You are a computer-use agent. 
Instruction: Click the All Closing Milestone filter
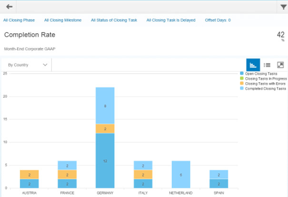(x=63, y=20)
